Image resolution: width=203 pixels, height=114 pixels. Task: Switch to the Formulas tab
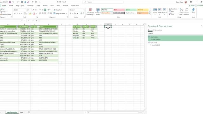(30, 6)
